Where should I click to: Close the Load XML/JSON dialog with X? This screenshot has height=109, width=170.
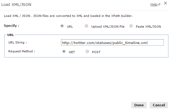pos(165,3)
